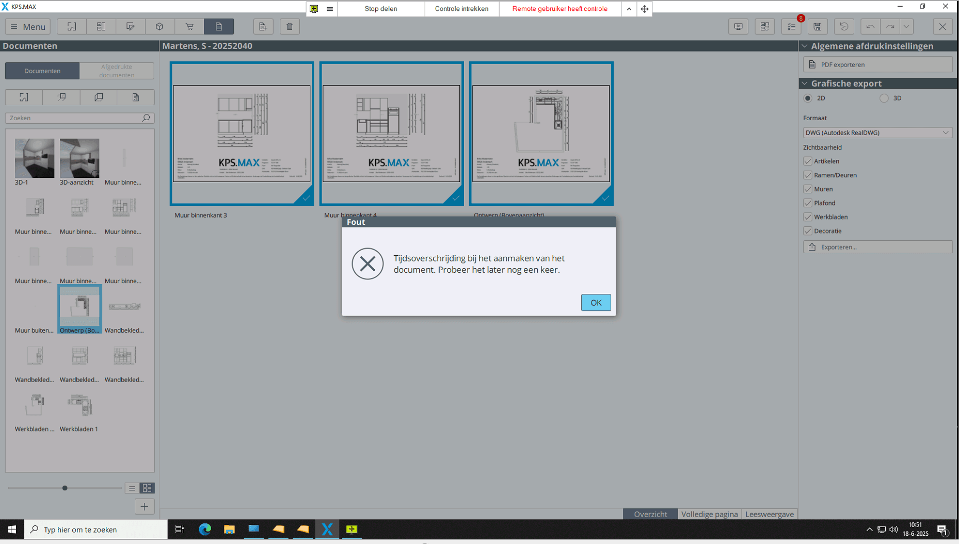This screenshot has width=959, height=544.
Task: Click the plus button to add document
Action: (x=145, y=507)
